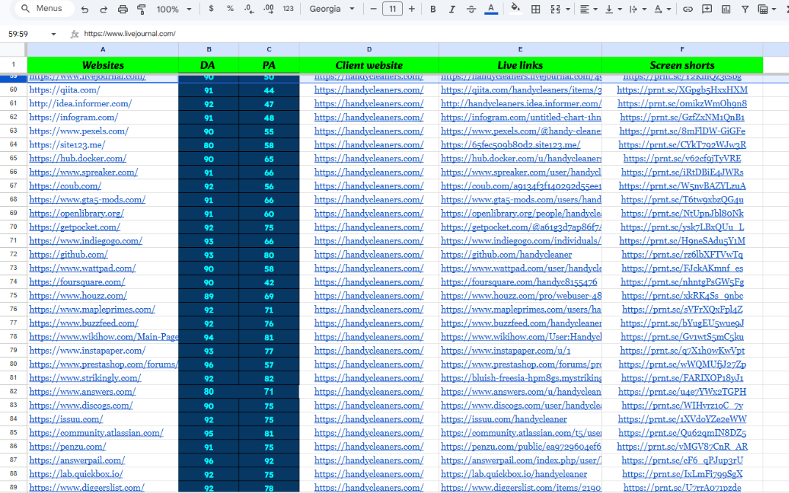Open the 100% zoom dropdown

coord(174,10)
